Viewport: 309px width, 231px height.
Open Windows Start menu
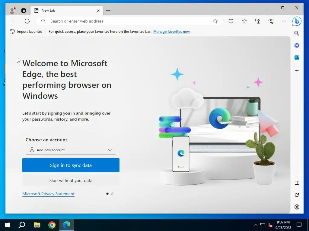click(7, 225)
